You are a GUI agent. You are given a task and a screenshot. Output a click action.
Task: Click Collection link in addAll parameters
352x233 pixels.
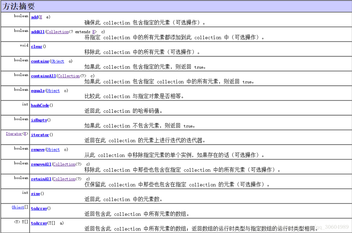pyautogui.click(x=57, y=32)
